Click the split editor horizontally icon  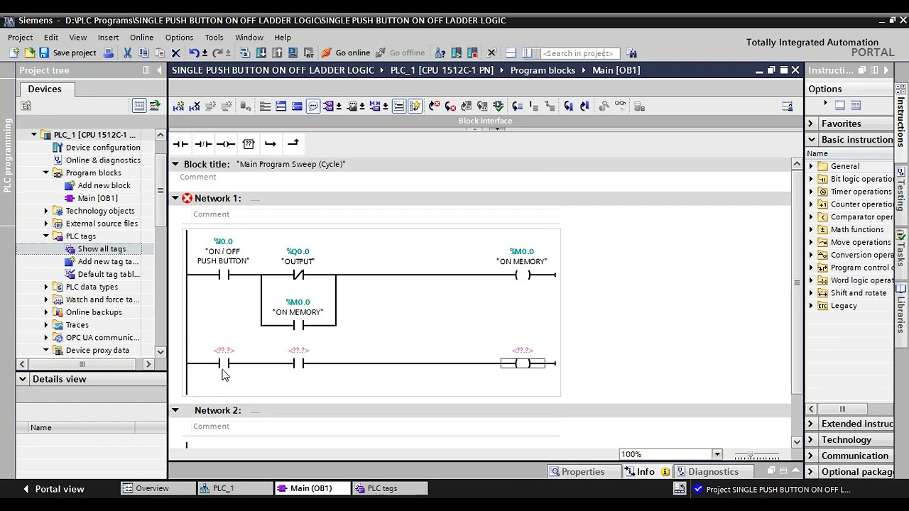coord(511,53)
